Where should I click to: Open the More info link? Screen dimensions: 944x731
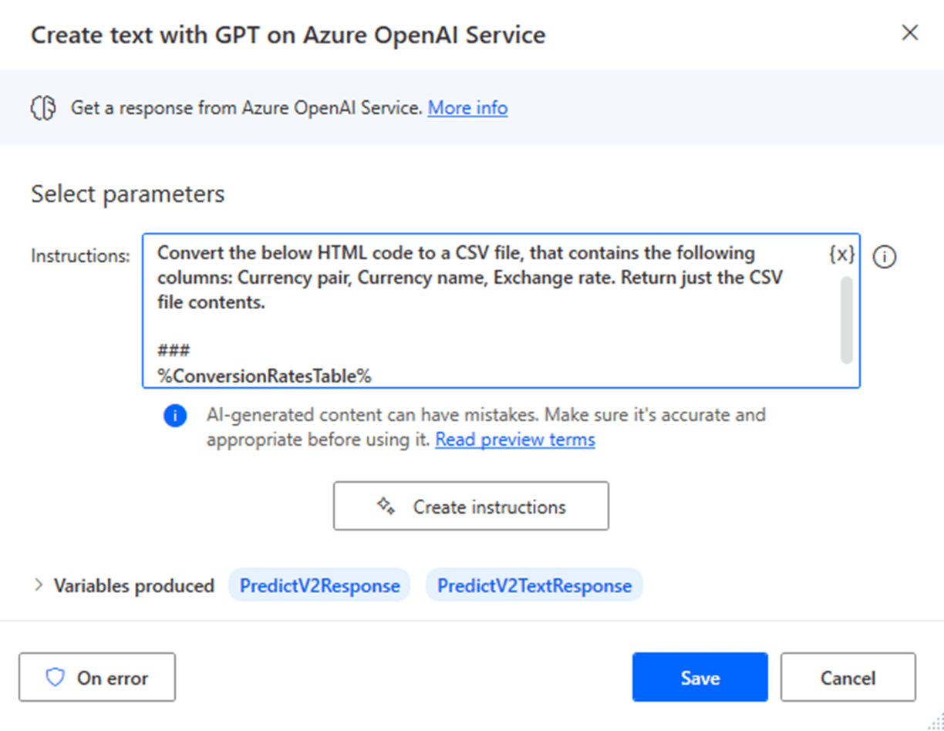[x=467, y=108]
